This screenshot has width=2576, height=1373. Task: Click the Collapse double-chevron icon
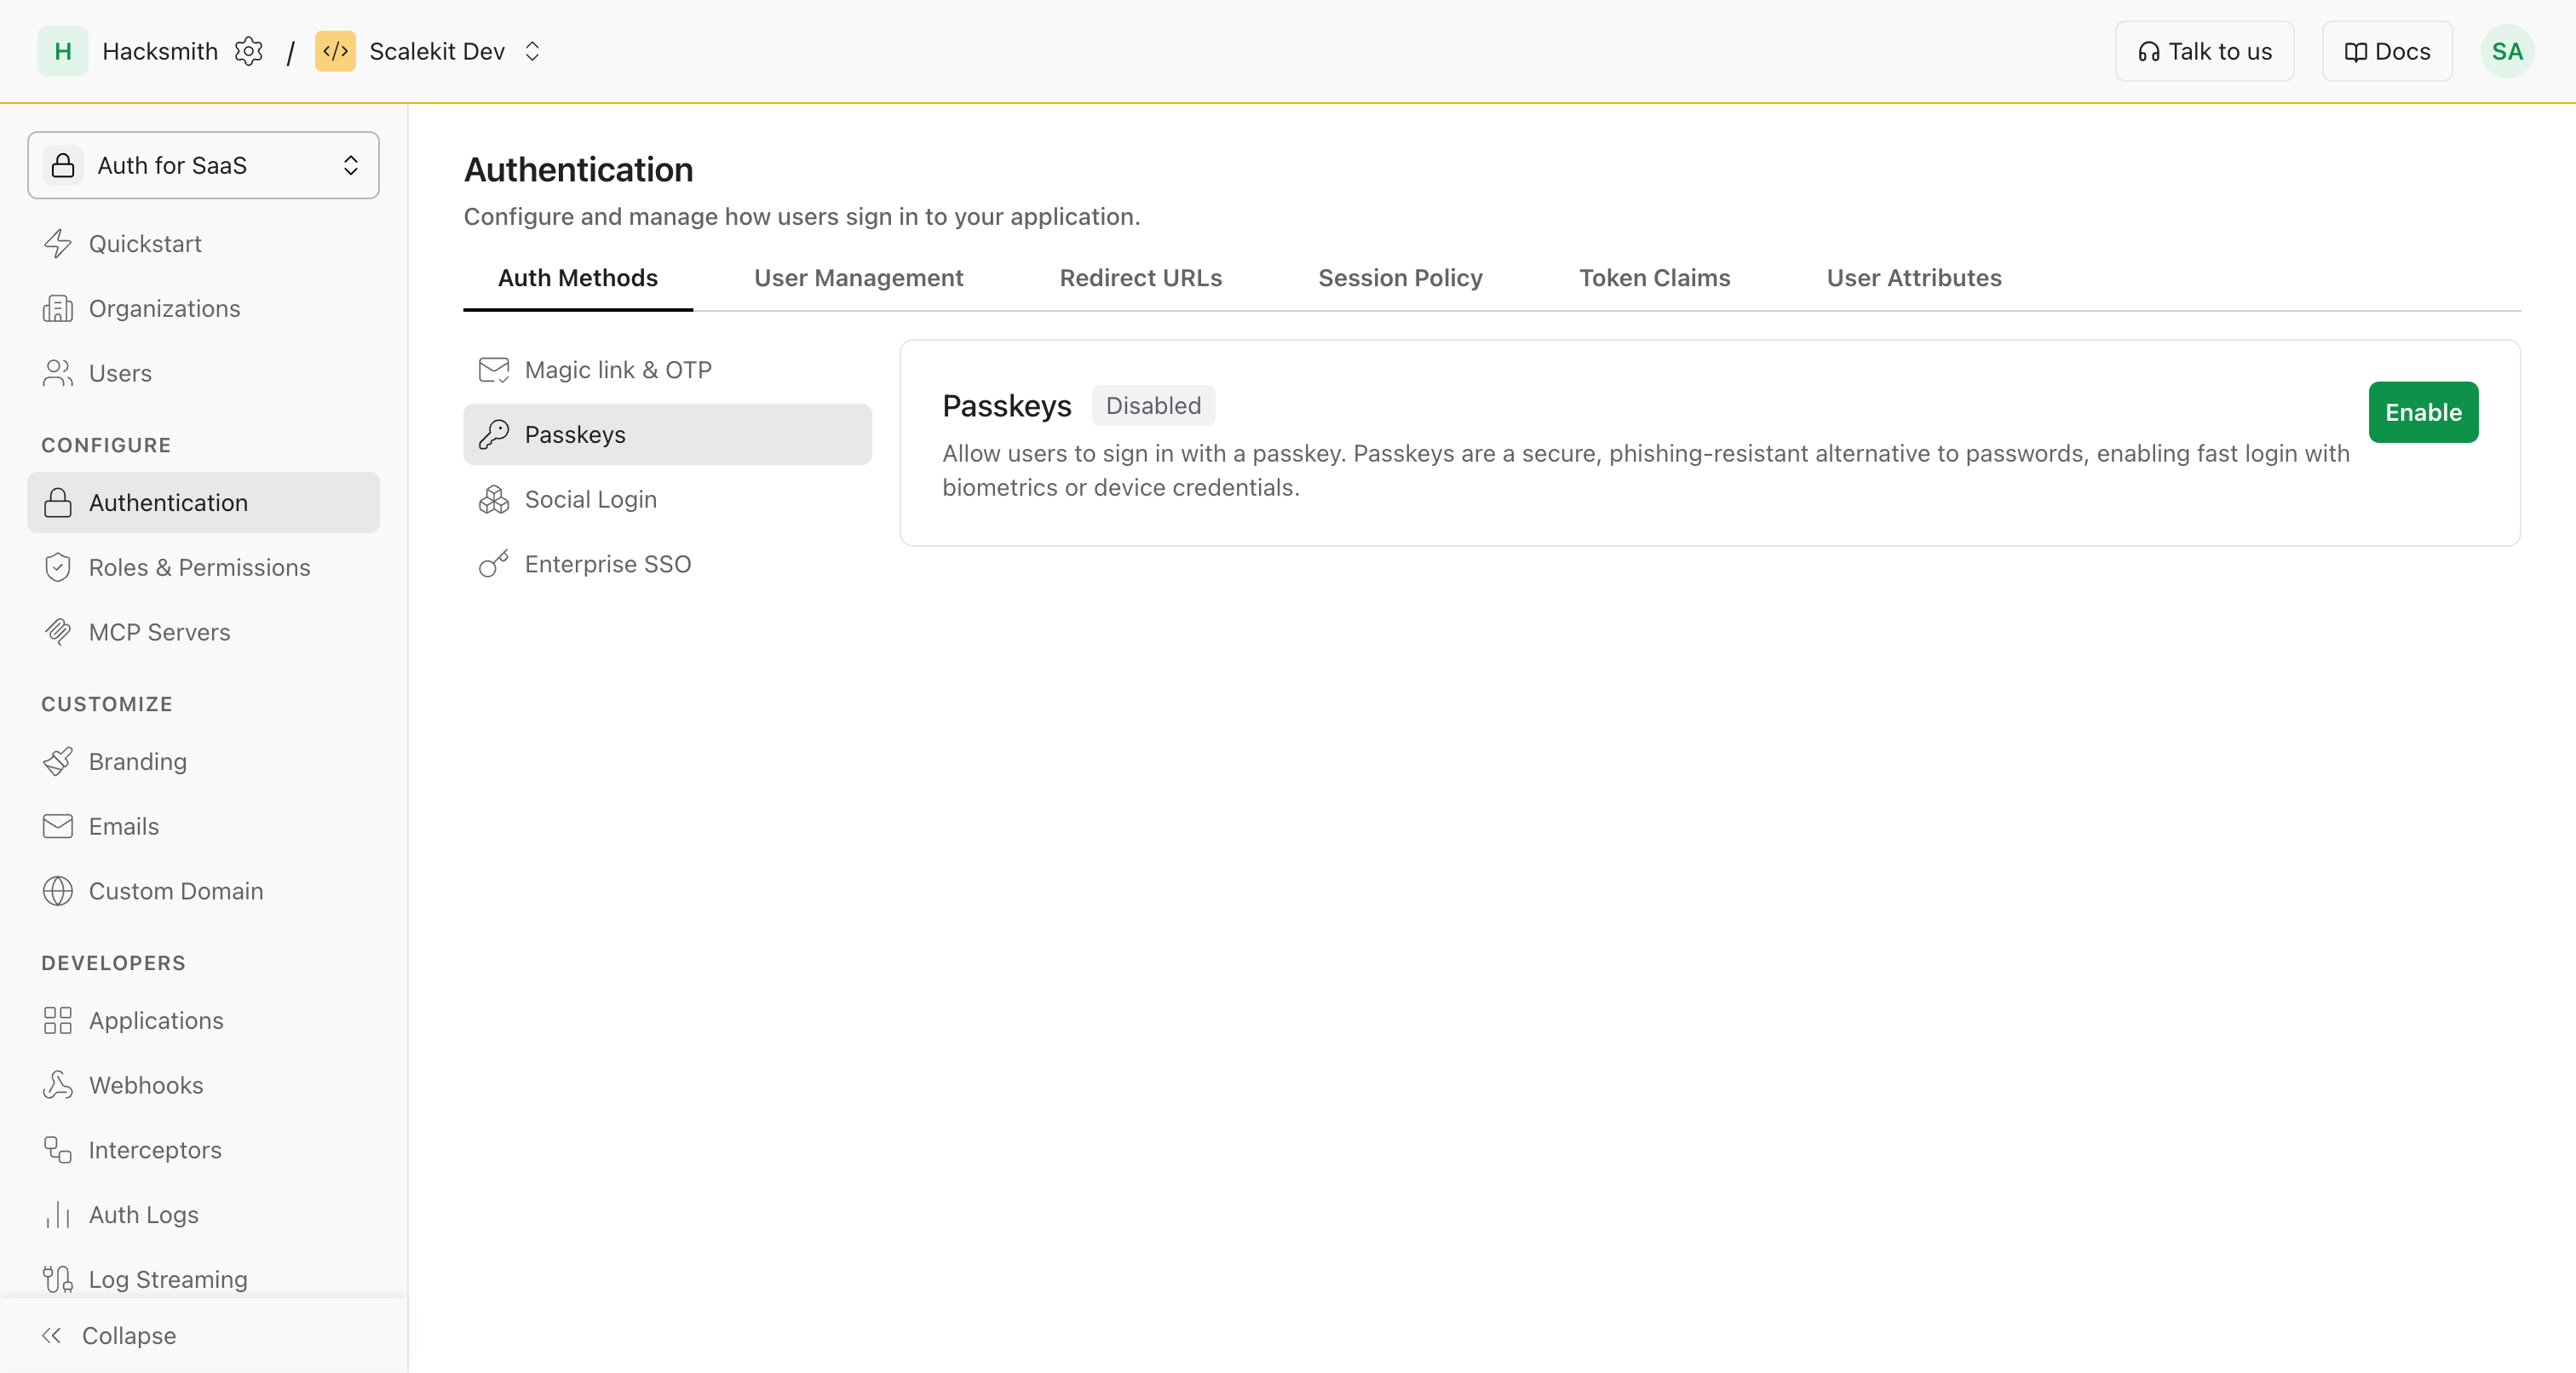tap(52, 1336)
